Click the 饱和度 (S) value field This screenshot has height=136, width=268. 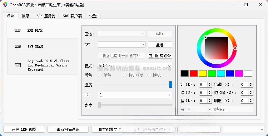(245, 93)
